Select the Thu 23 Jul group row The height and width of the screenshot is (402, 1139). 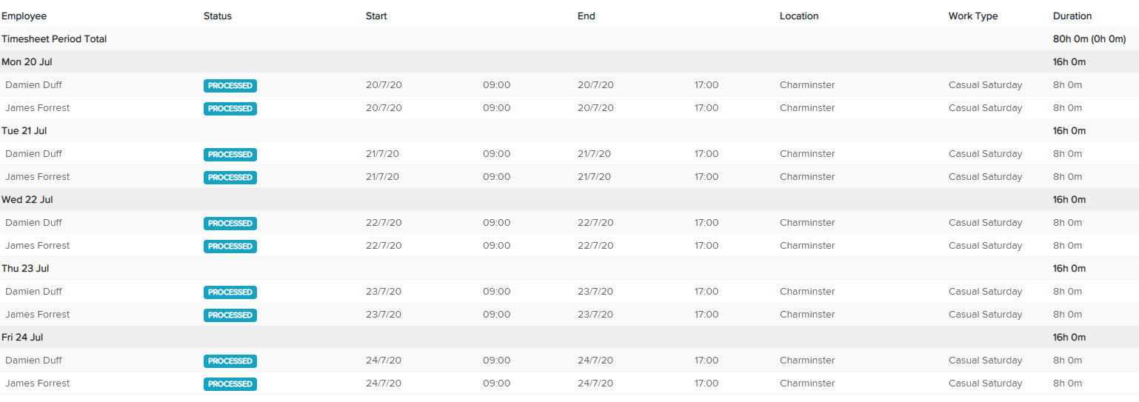pos(569,269)
